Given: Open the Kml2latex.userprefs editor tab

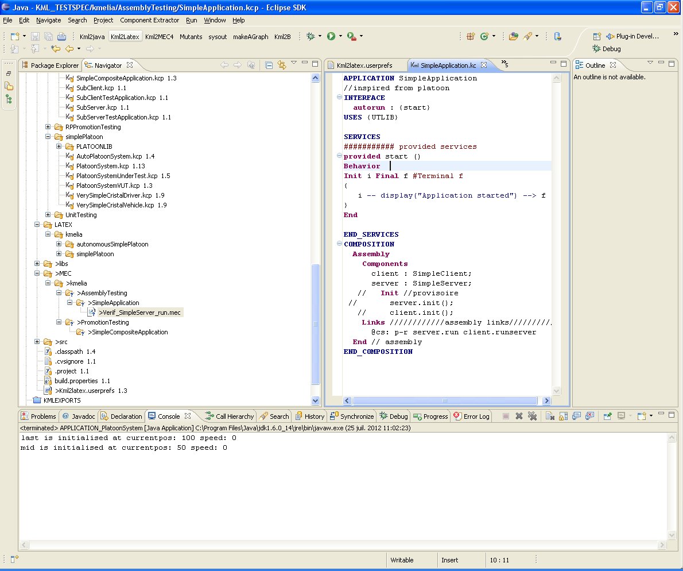Looking at the screenshot, I should point(364,65).
